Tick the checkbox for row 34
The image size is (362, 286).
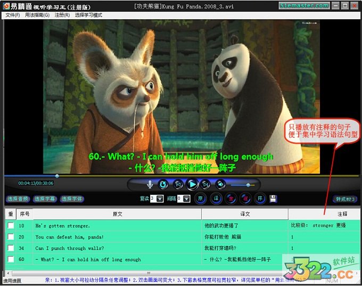point(11,248)
